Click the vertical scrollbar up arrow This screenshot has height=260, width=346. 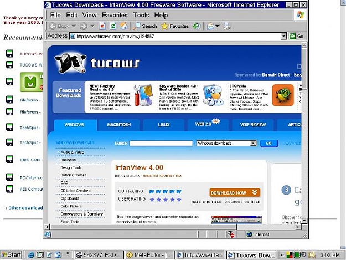coord(304,45)
